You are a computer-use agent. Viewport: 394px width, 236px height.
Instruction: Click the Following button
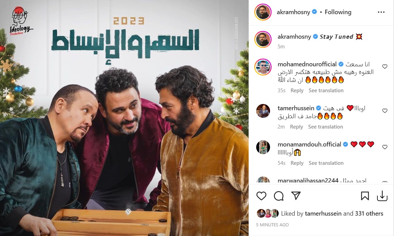point(338,12)
